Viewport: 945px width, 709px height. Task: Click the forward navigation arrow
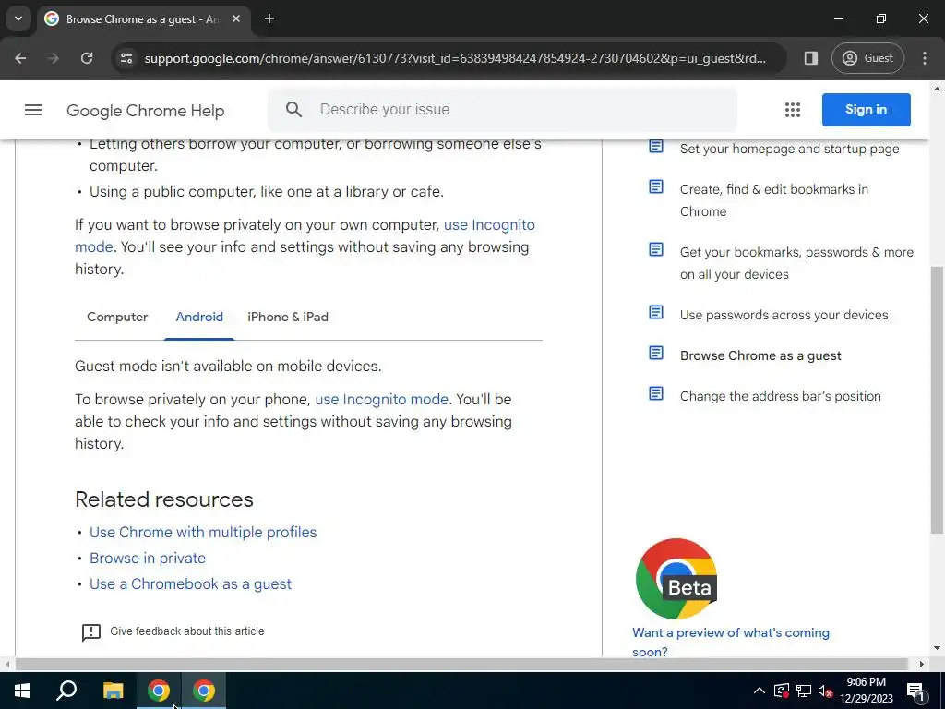point(54,58)
